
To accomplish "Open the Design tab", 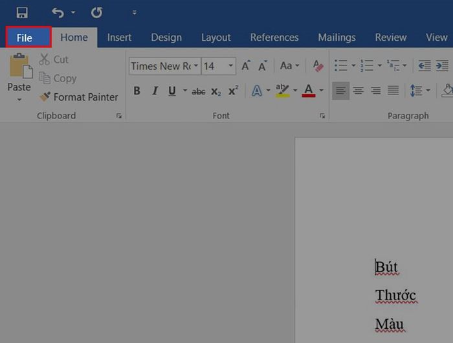I will click(166, 38).
